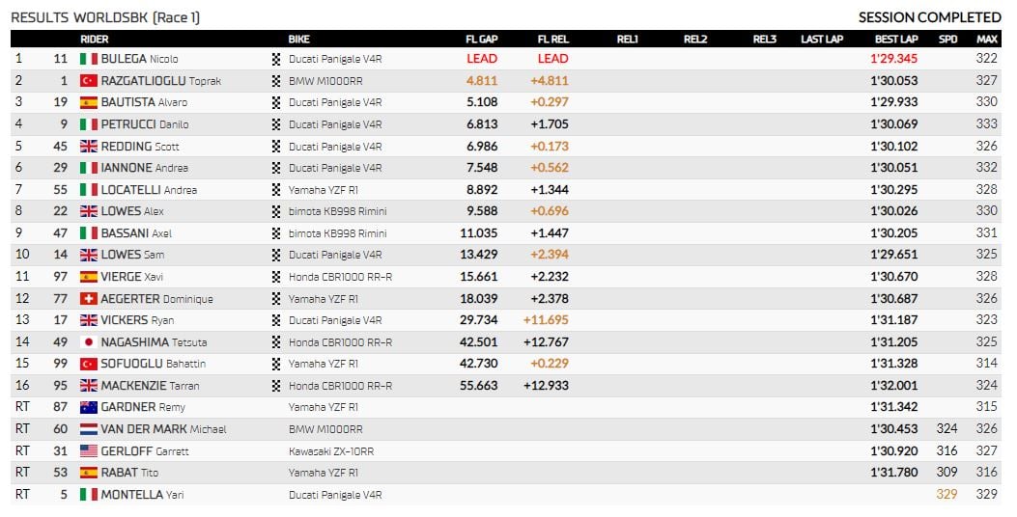
Task: Open rider name REDDING Scott
Action: point(140,147)
